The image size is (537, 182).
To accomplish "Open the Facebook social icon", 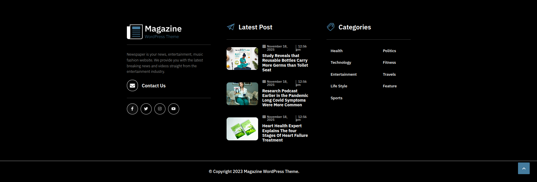I will tap(132, 109).
